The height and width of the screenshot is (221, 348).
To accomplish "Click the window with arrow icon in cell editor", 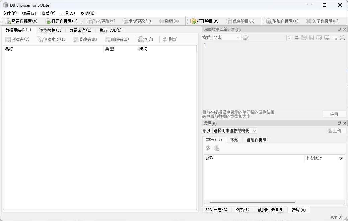I will tap(319, 38).
